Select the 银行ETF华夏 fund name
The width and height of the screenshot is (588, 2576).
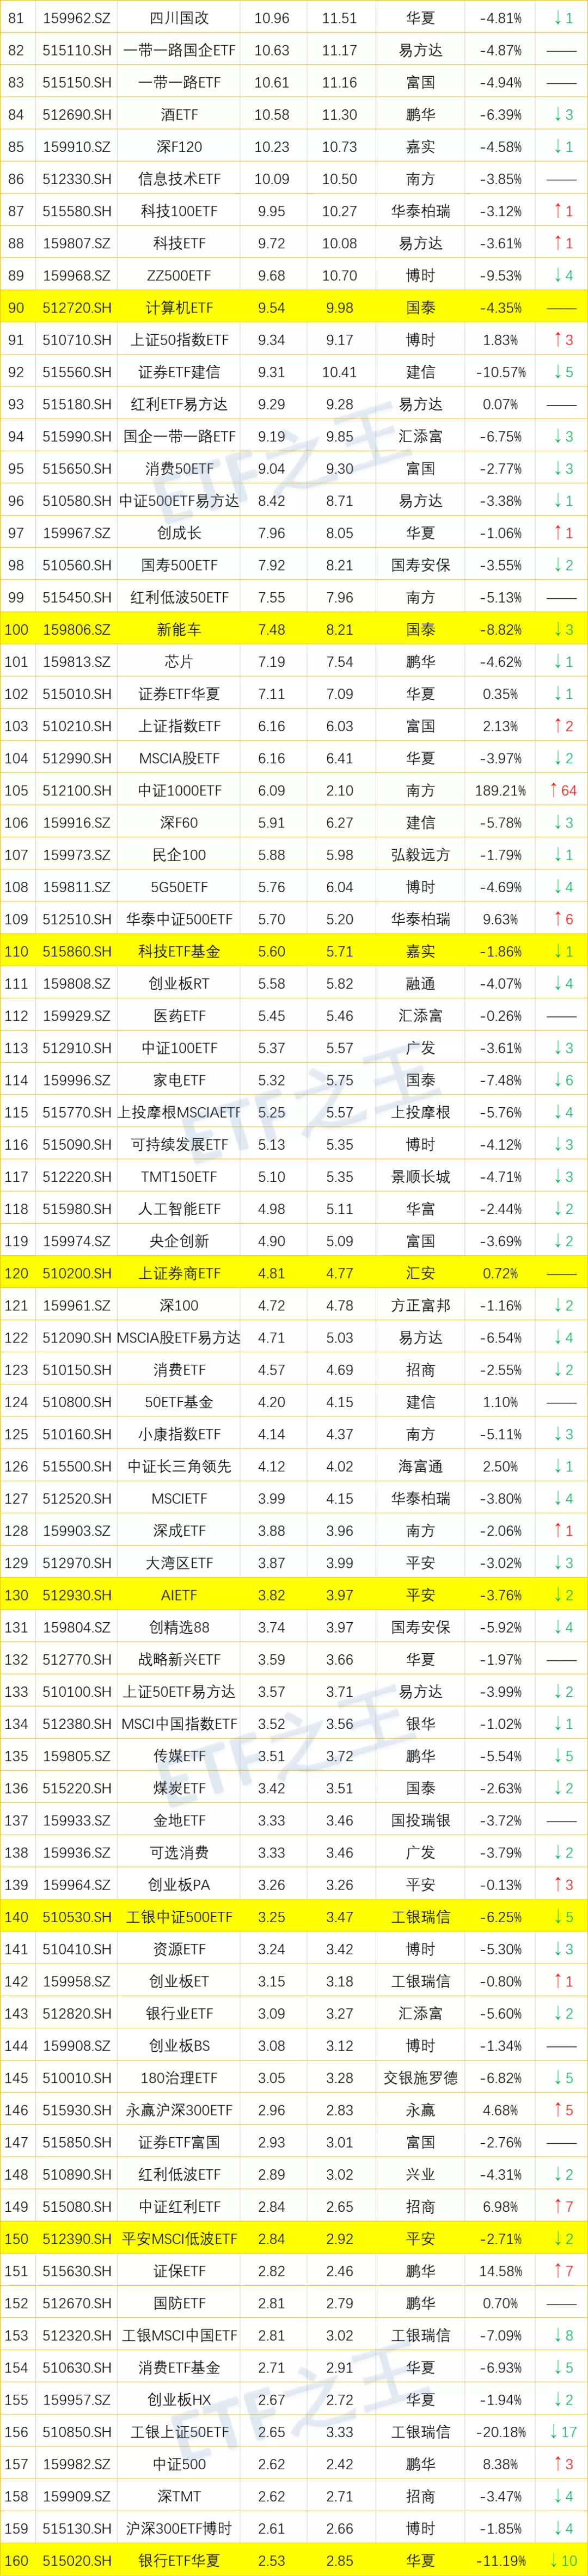pos(179,2560)
